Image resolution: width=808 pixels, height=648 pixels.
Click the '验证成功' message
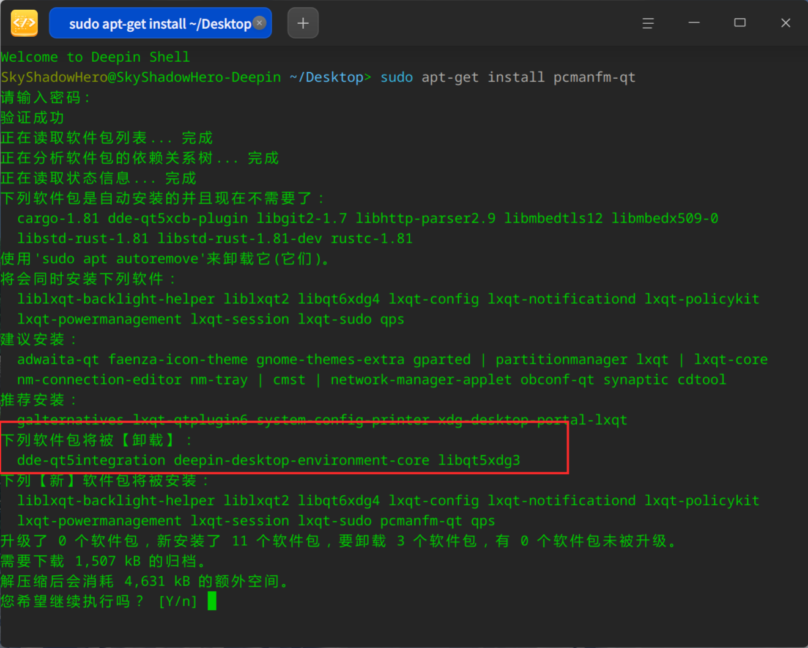click(x=32, y=117)
